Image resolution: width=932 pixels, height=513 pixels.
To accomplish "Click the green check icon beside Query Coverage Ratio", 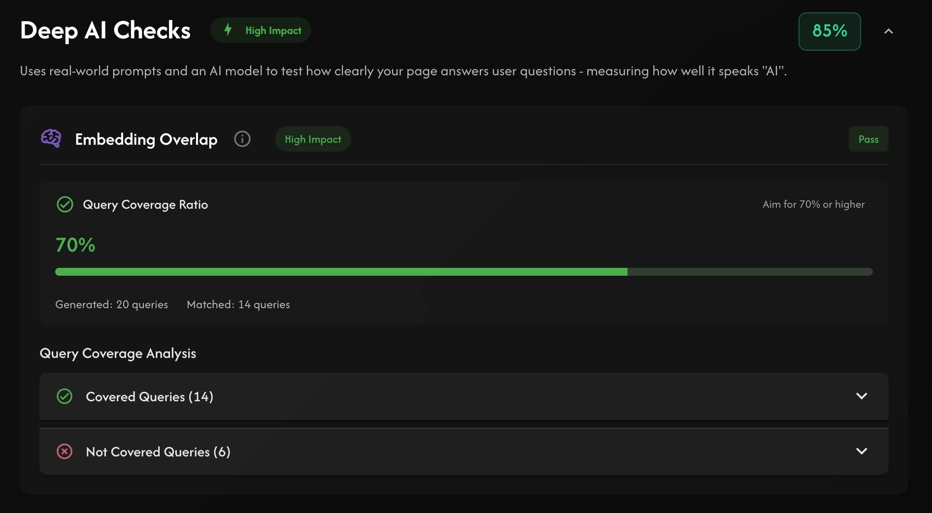I will tap(65, 204).
